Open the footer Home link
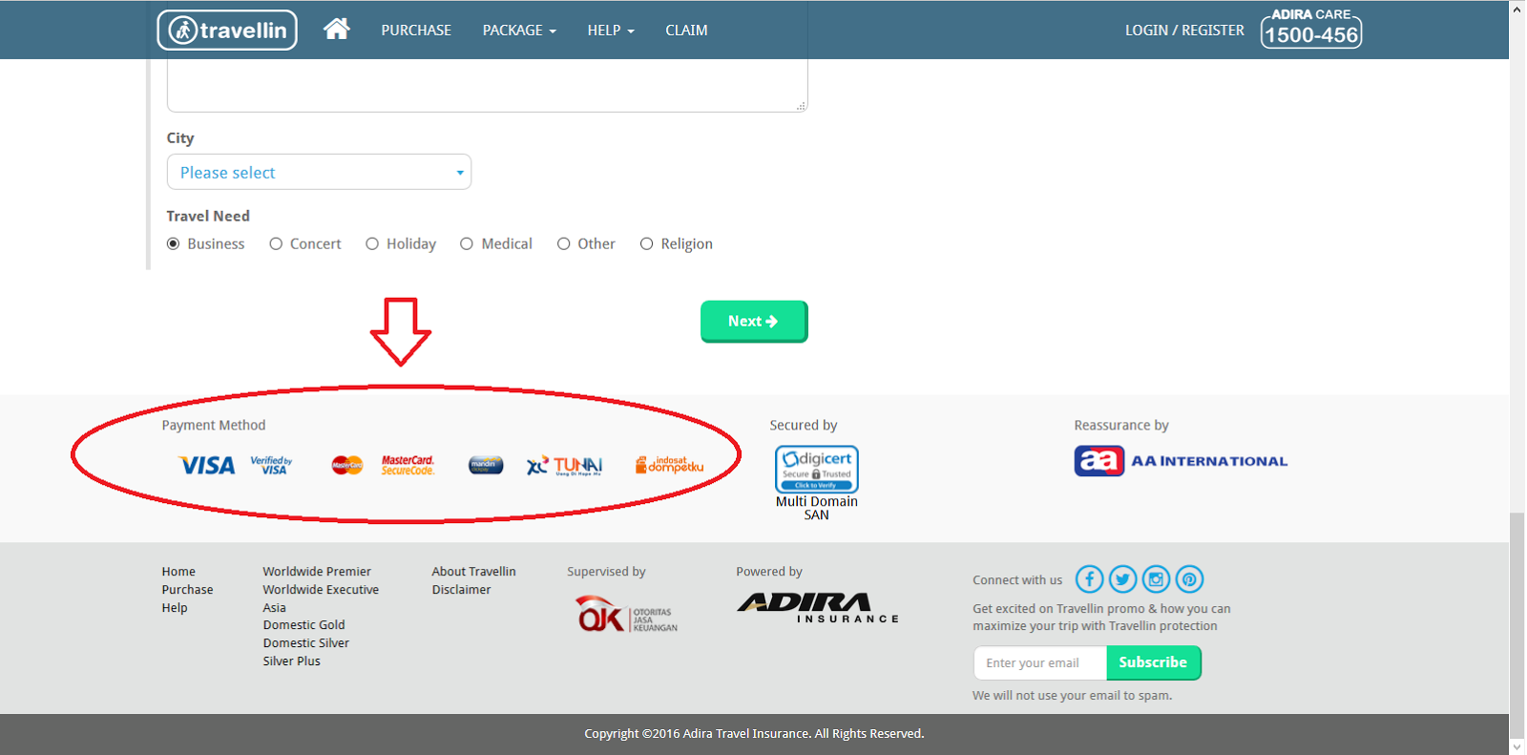This screenshot has height=755, width=1527. click(178, 572)
